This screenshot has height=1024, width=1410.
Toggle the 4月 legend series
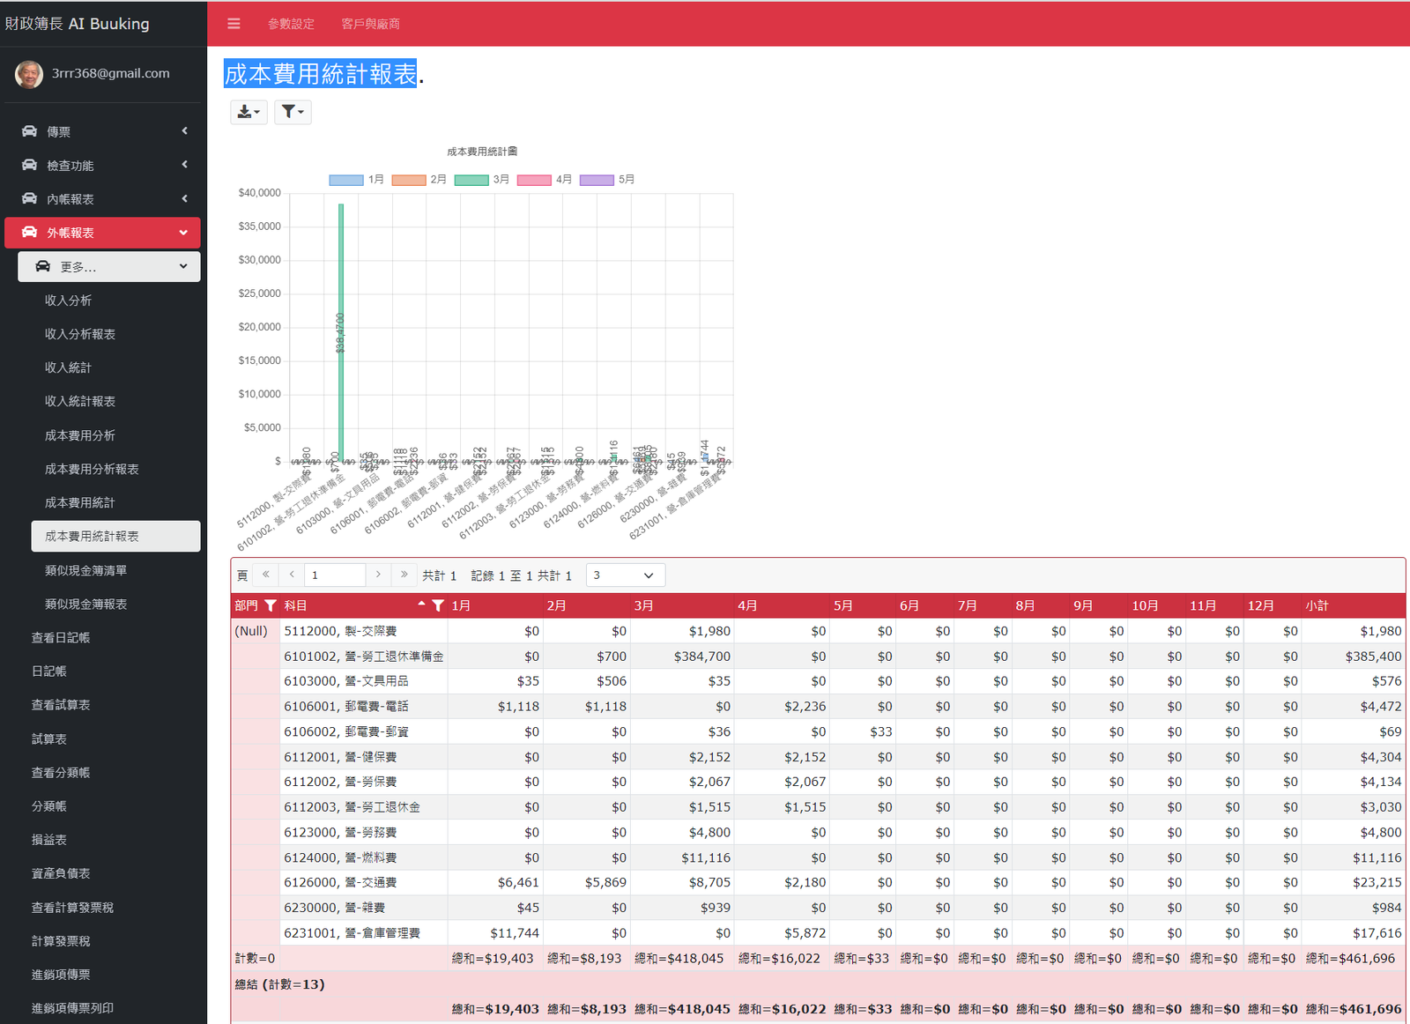coord(544,179)
